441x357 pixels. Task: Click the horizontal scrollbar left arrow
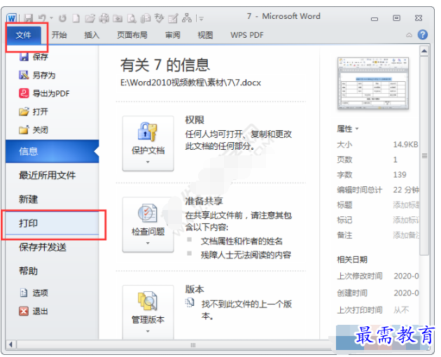pyautogui.click(x=10, y=344)
